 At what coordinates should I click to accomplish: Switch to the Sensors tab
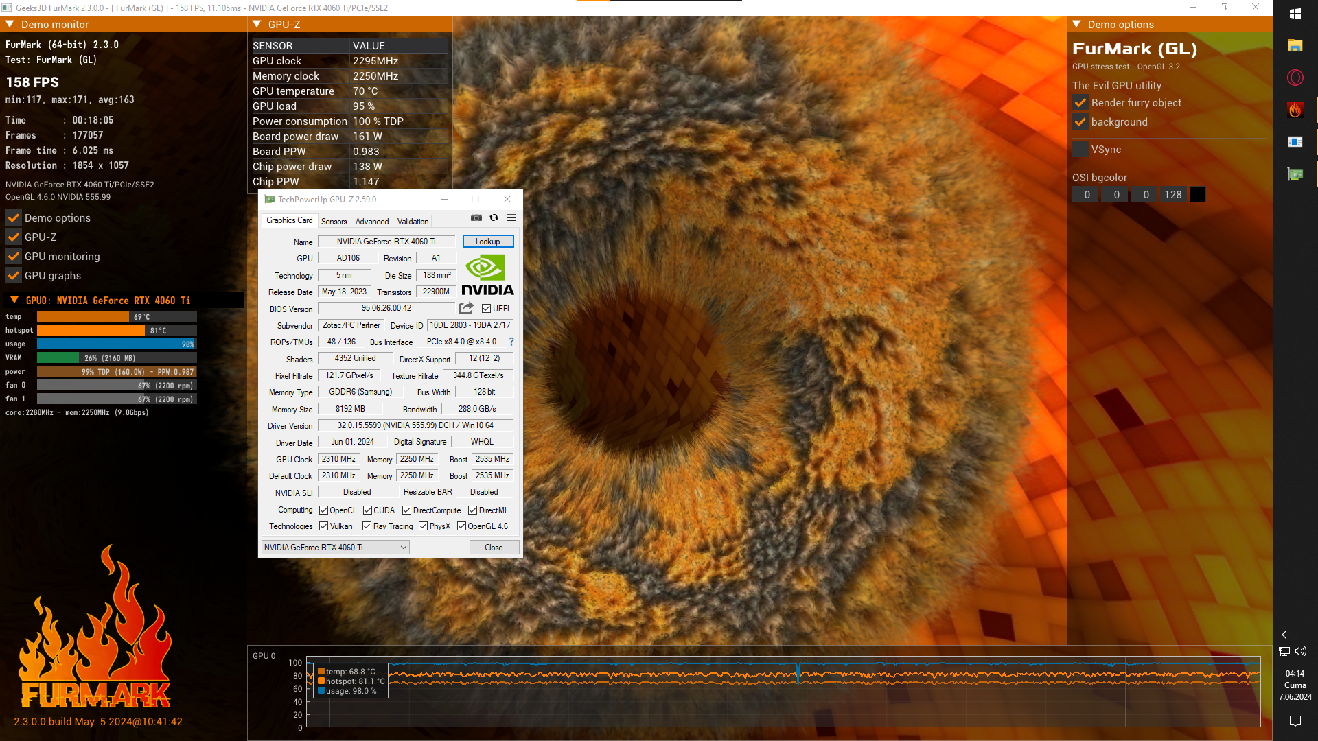tap(334, 222)
